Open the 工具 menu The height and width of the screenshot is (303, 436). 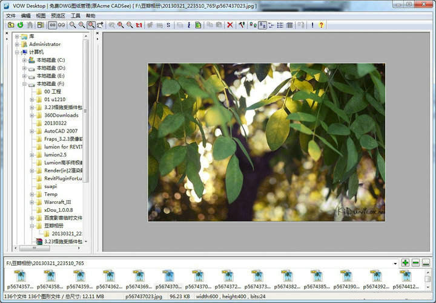pos(76,16)
